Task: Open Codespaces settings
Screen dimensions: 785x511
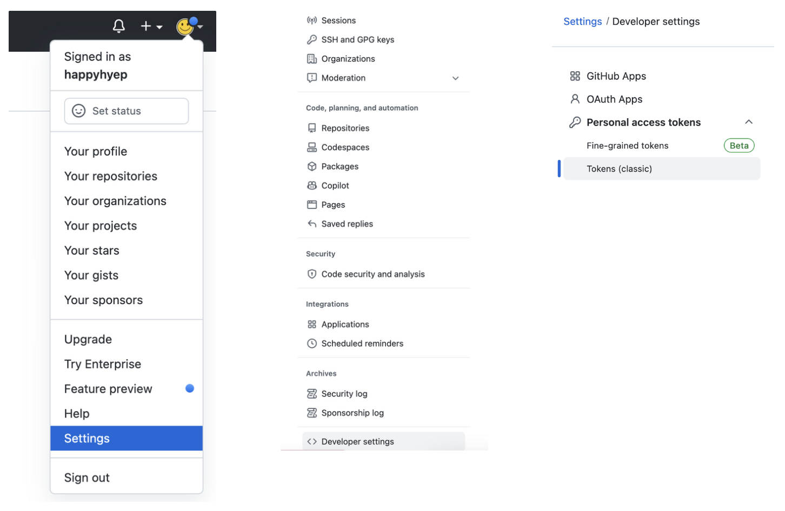Action: [345, 147]
